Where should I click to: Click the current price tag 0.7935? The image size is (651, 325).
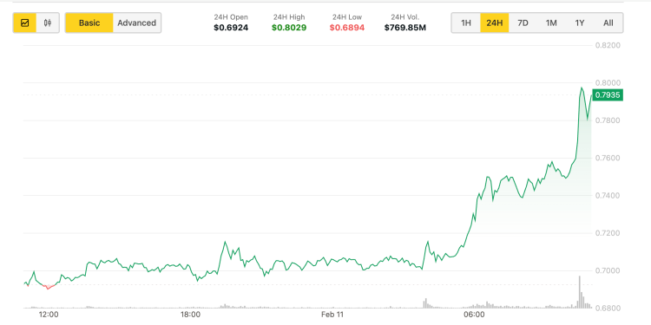(608, 95)
